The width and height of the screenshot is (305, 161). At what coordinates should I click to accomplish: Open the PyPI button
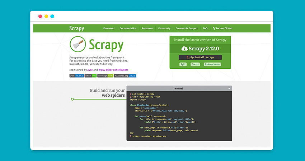[183, 64]
